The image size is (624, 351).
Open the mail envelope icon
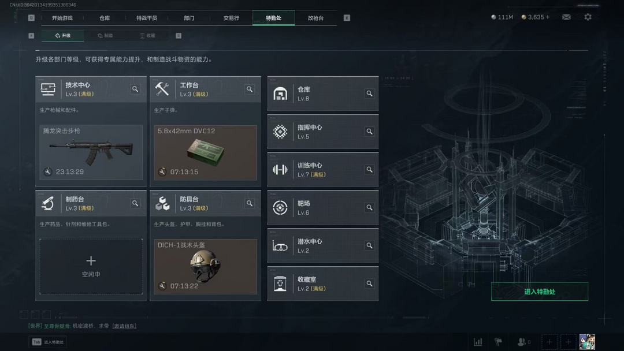[566, 17]
